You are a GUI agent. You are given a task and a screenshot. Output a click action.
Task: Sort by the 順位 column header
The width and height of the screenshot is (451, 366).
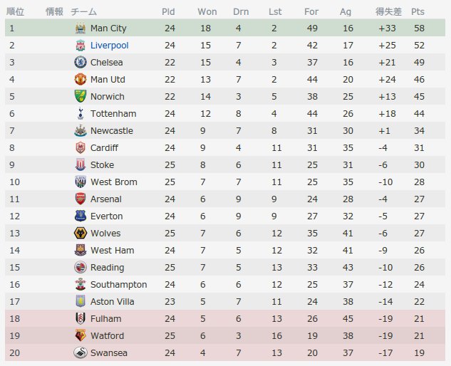(15, 12)
